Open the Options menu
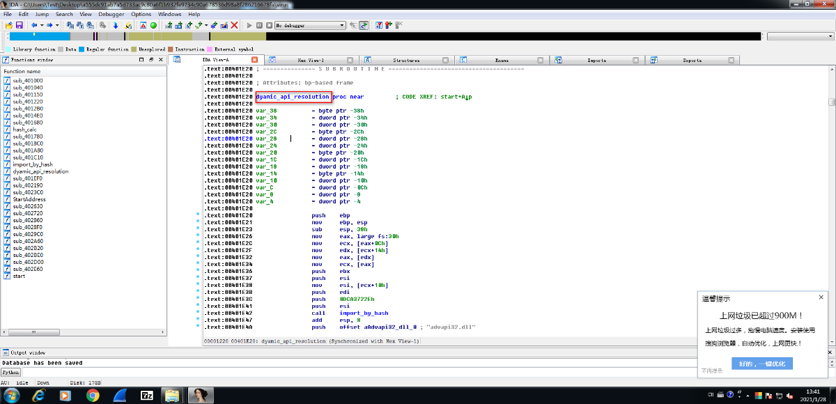Viewport: 836px width, 404px height. point(141,14)
